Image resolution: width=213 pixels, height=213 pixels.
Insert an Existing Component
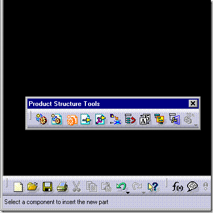[x=86, y=119]
